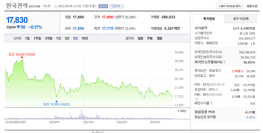Click the 2020/01 label on chart axis
263x133 pixels.
[54, 122]
